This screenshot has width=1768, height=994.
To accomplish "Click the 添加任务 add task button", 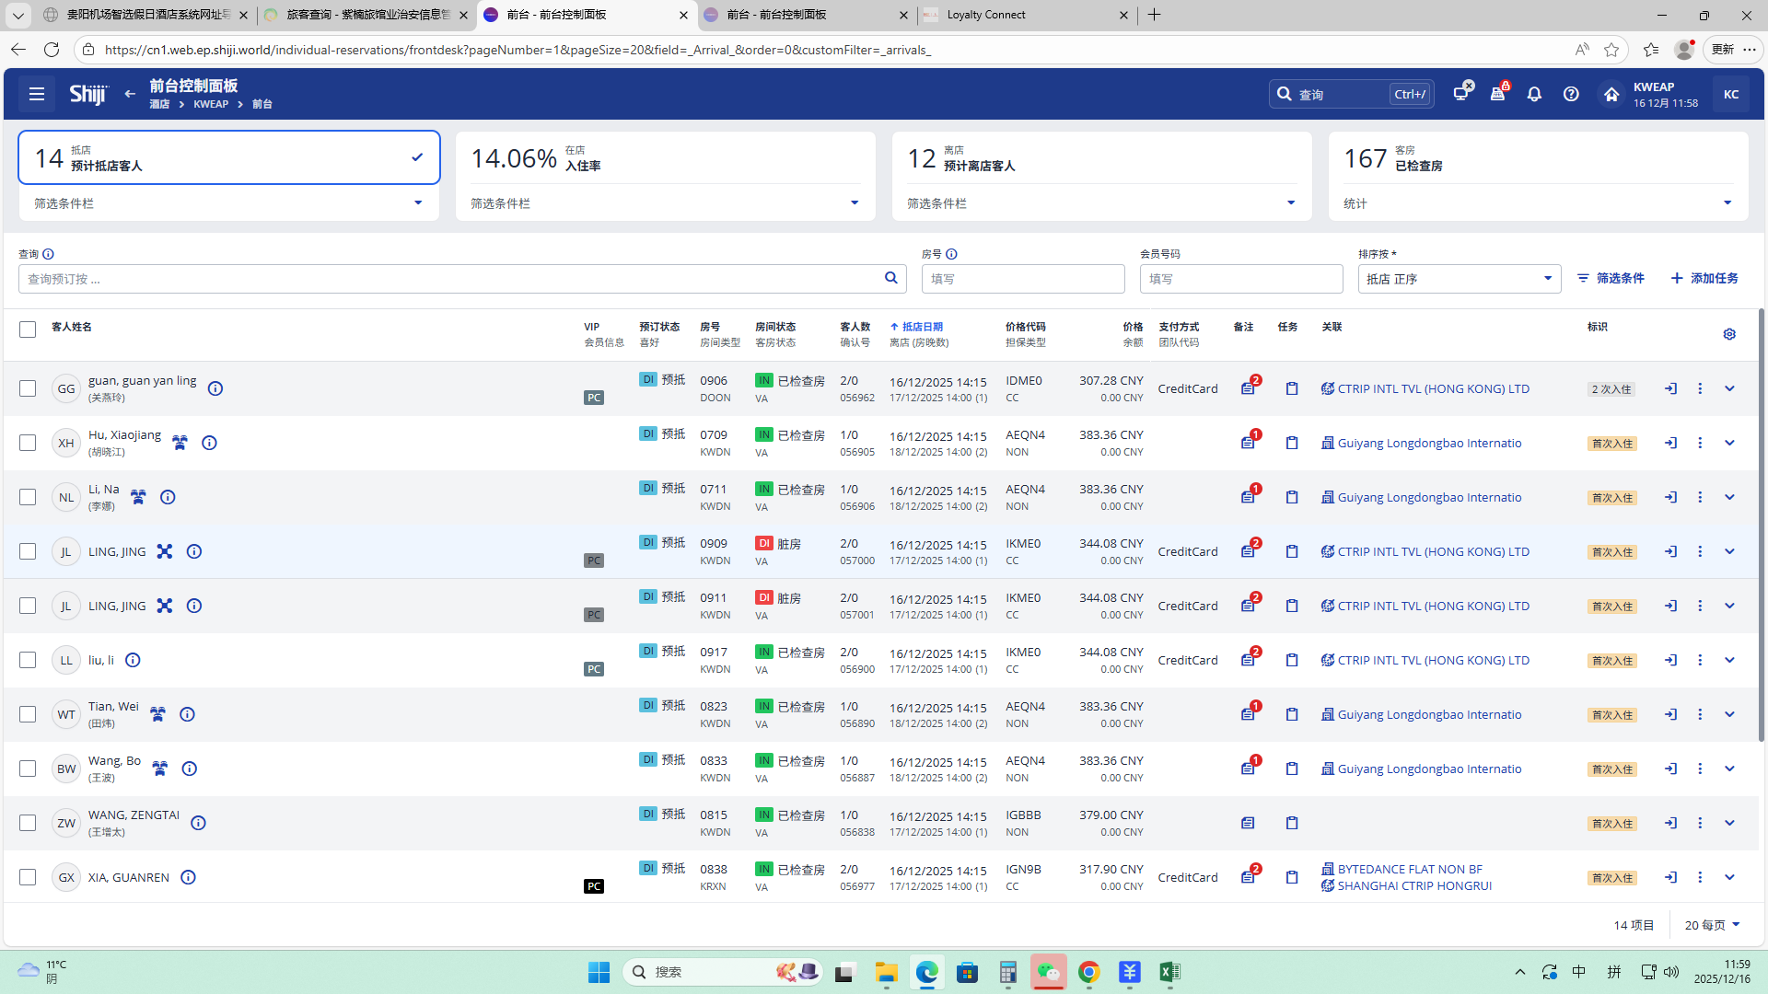I will click(x=1704, y=278).
